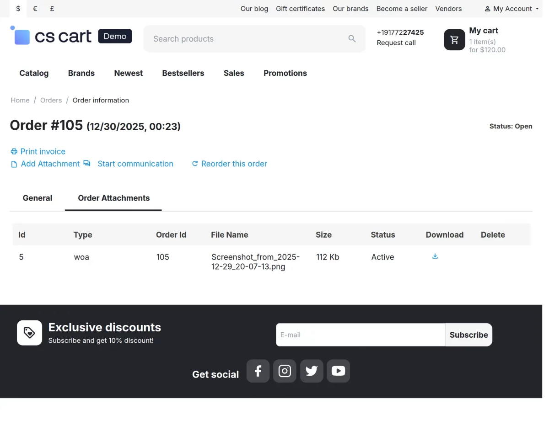The width and height of the screenshot is (549, 431).
Task: Click the Print invoice link
Action: [43, 151]
